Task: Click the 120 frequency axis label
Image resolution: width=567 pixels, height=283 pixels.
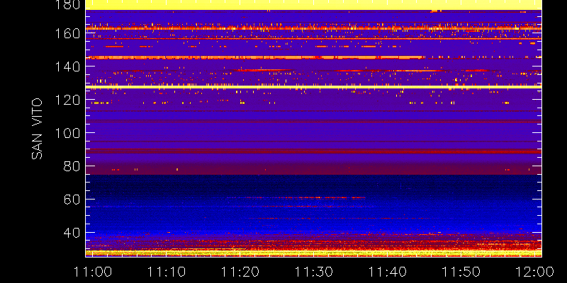Action: [x=67, y=100]
